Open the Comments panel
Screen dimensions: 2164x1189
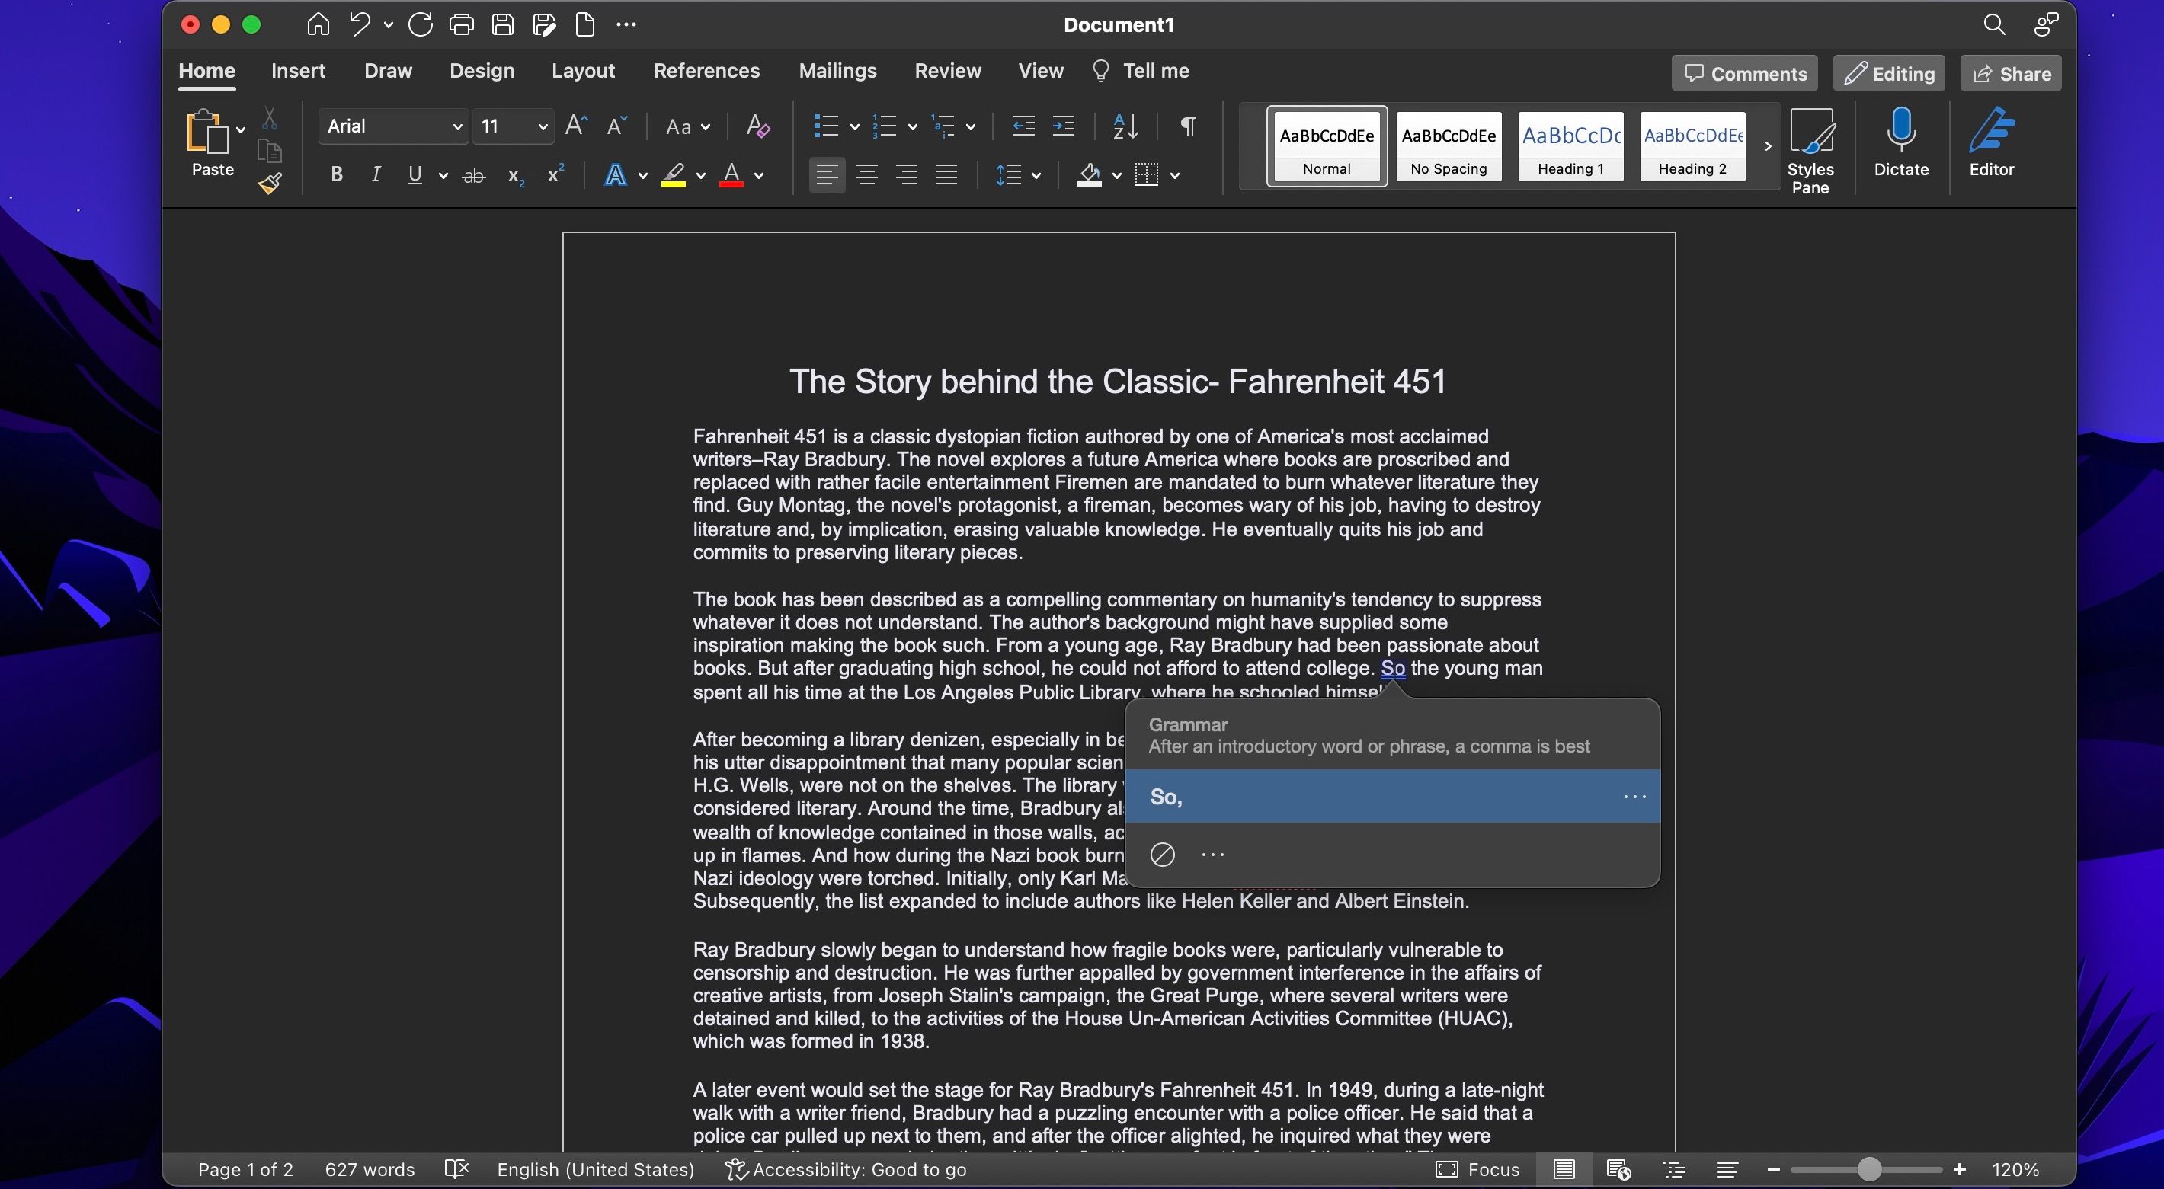(x=1744, y=73)
